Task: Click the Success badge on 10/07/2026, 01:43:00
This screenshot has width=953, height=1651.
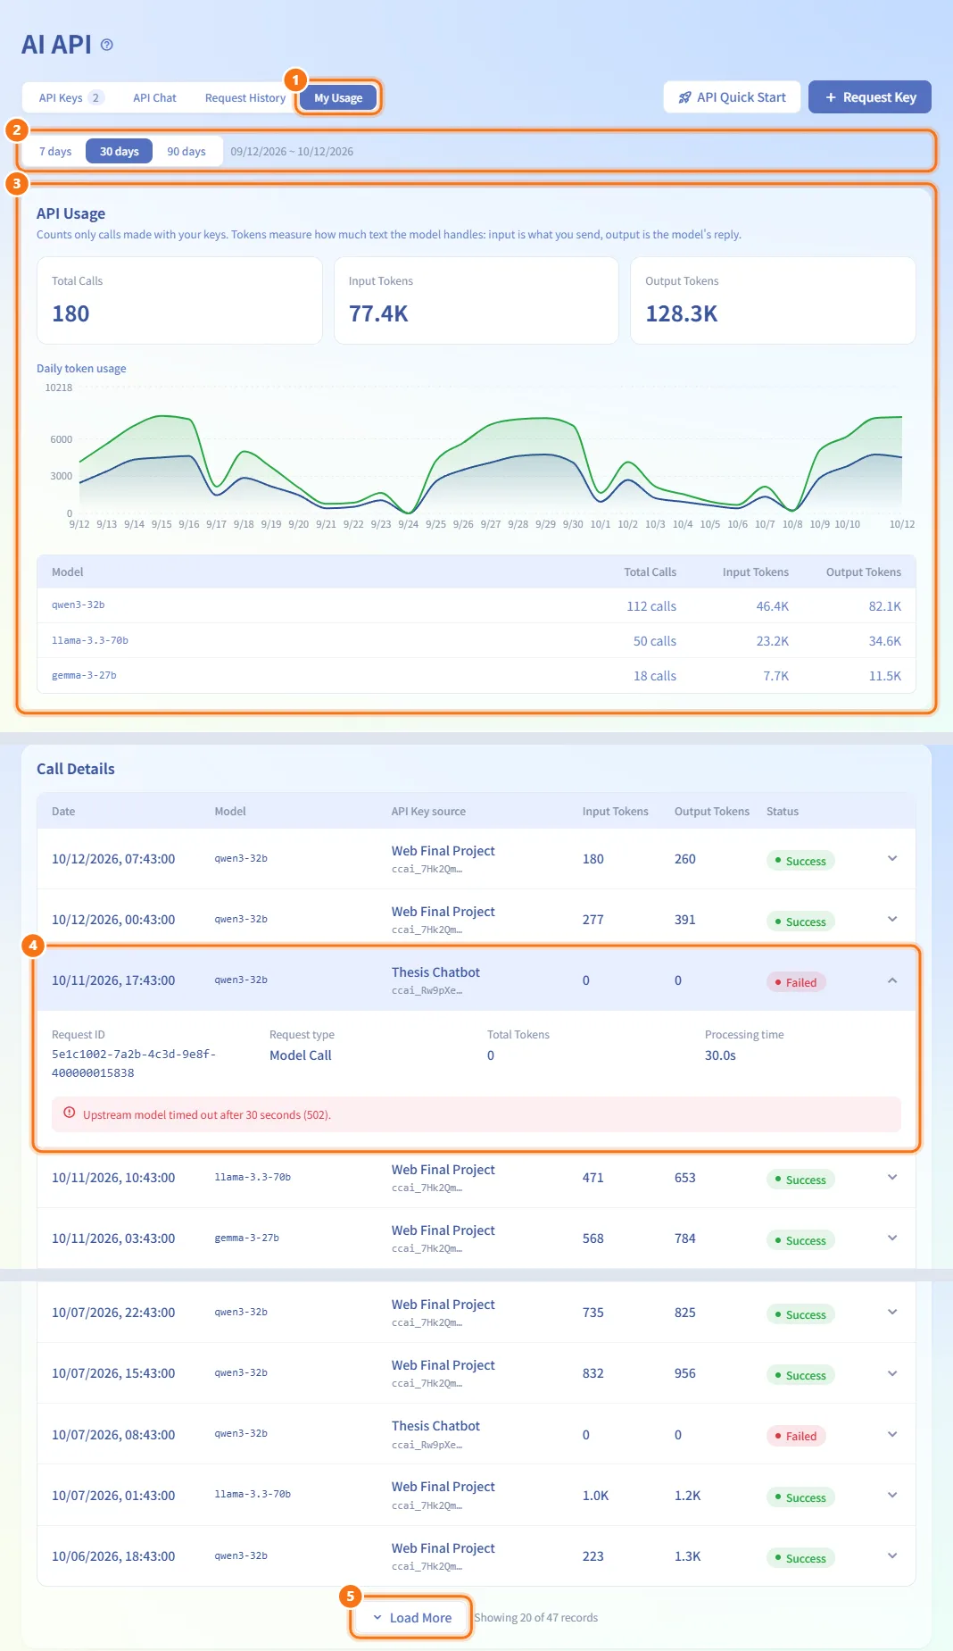Action: (800, 1497)
